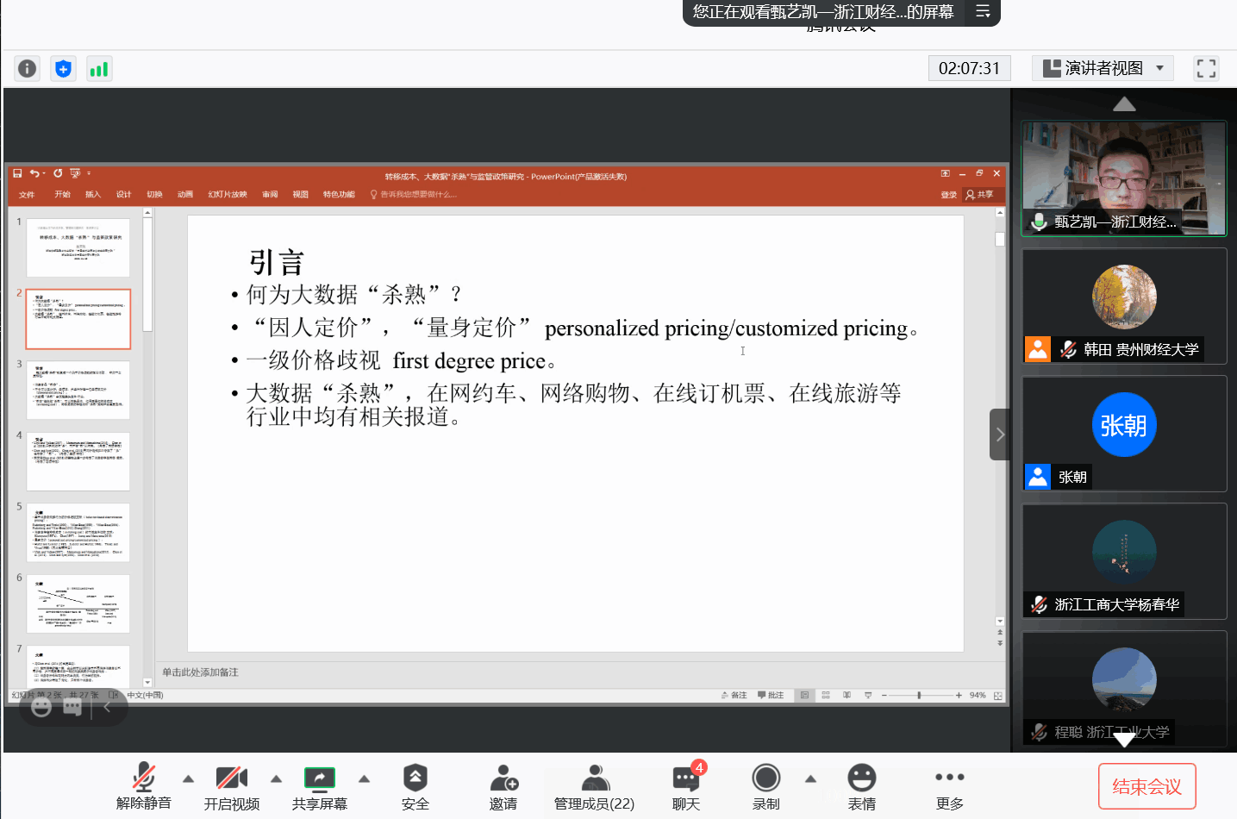1237x819 pixels.
Task: Check the green network signal icon
Action: click(99, 68)
